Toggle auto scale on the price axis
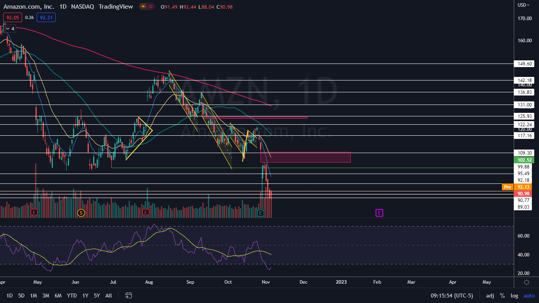 tap(529, 296)
